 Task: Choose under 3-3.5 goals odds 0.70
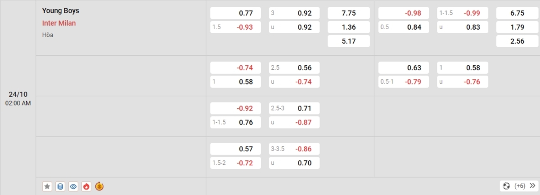294,163
